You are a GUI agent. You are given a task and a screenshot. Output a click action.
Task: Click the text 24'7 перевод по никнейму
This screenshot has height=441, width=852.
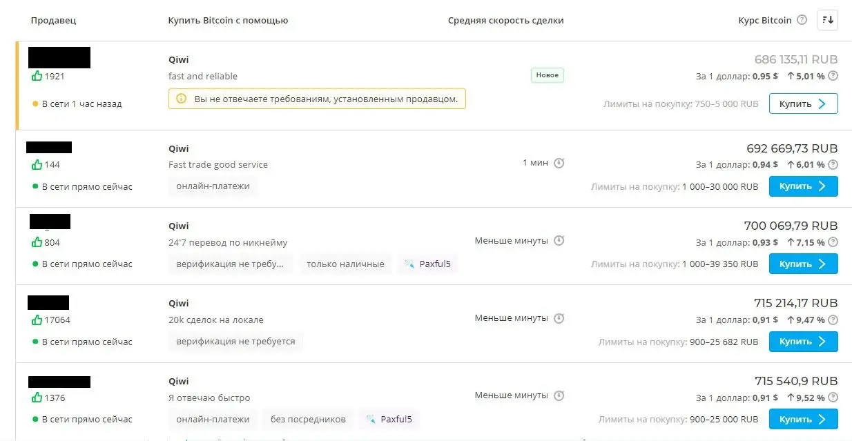pyautogui.click(x=228, y=242)
